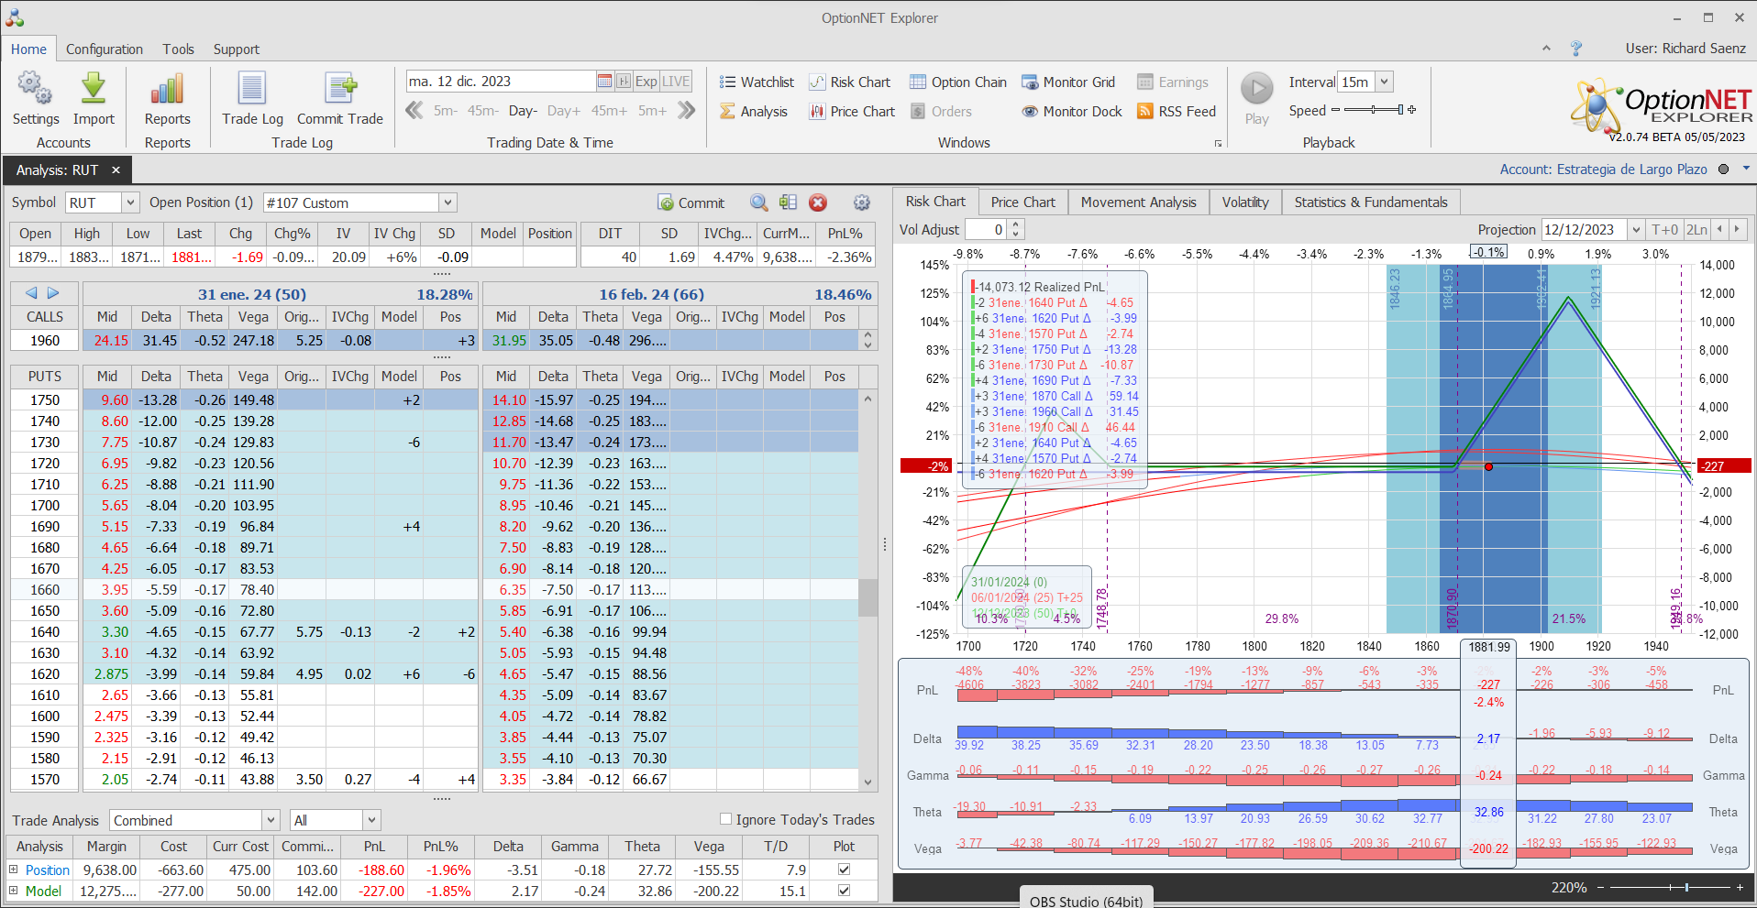The height and width of the screenshot is (908, 1757).
Task: Switch to the Movement Analysis tab
Action: [1138, 202]
